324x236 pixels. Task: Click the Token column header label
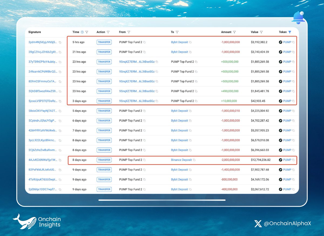[x=283, y=32]
